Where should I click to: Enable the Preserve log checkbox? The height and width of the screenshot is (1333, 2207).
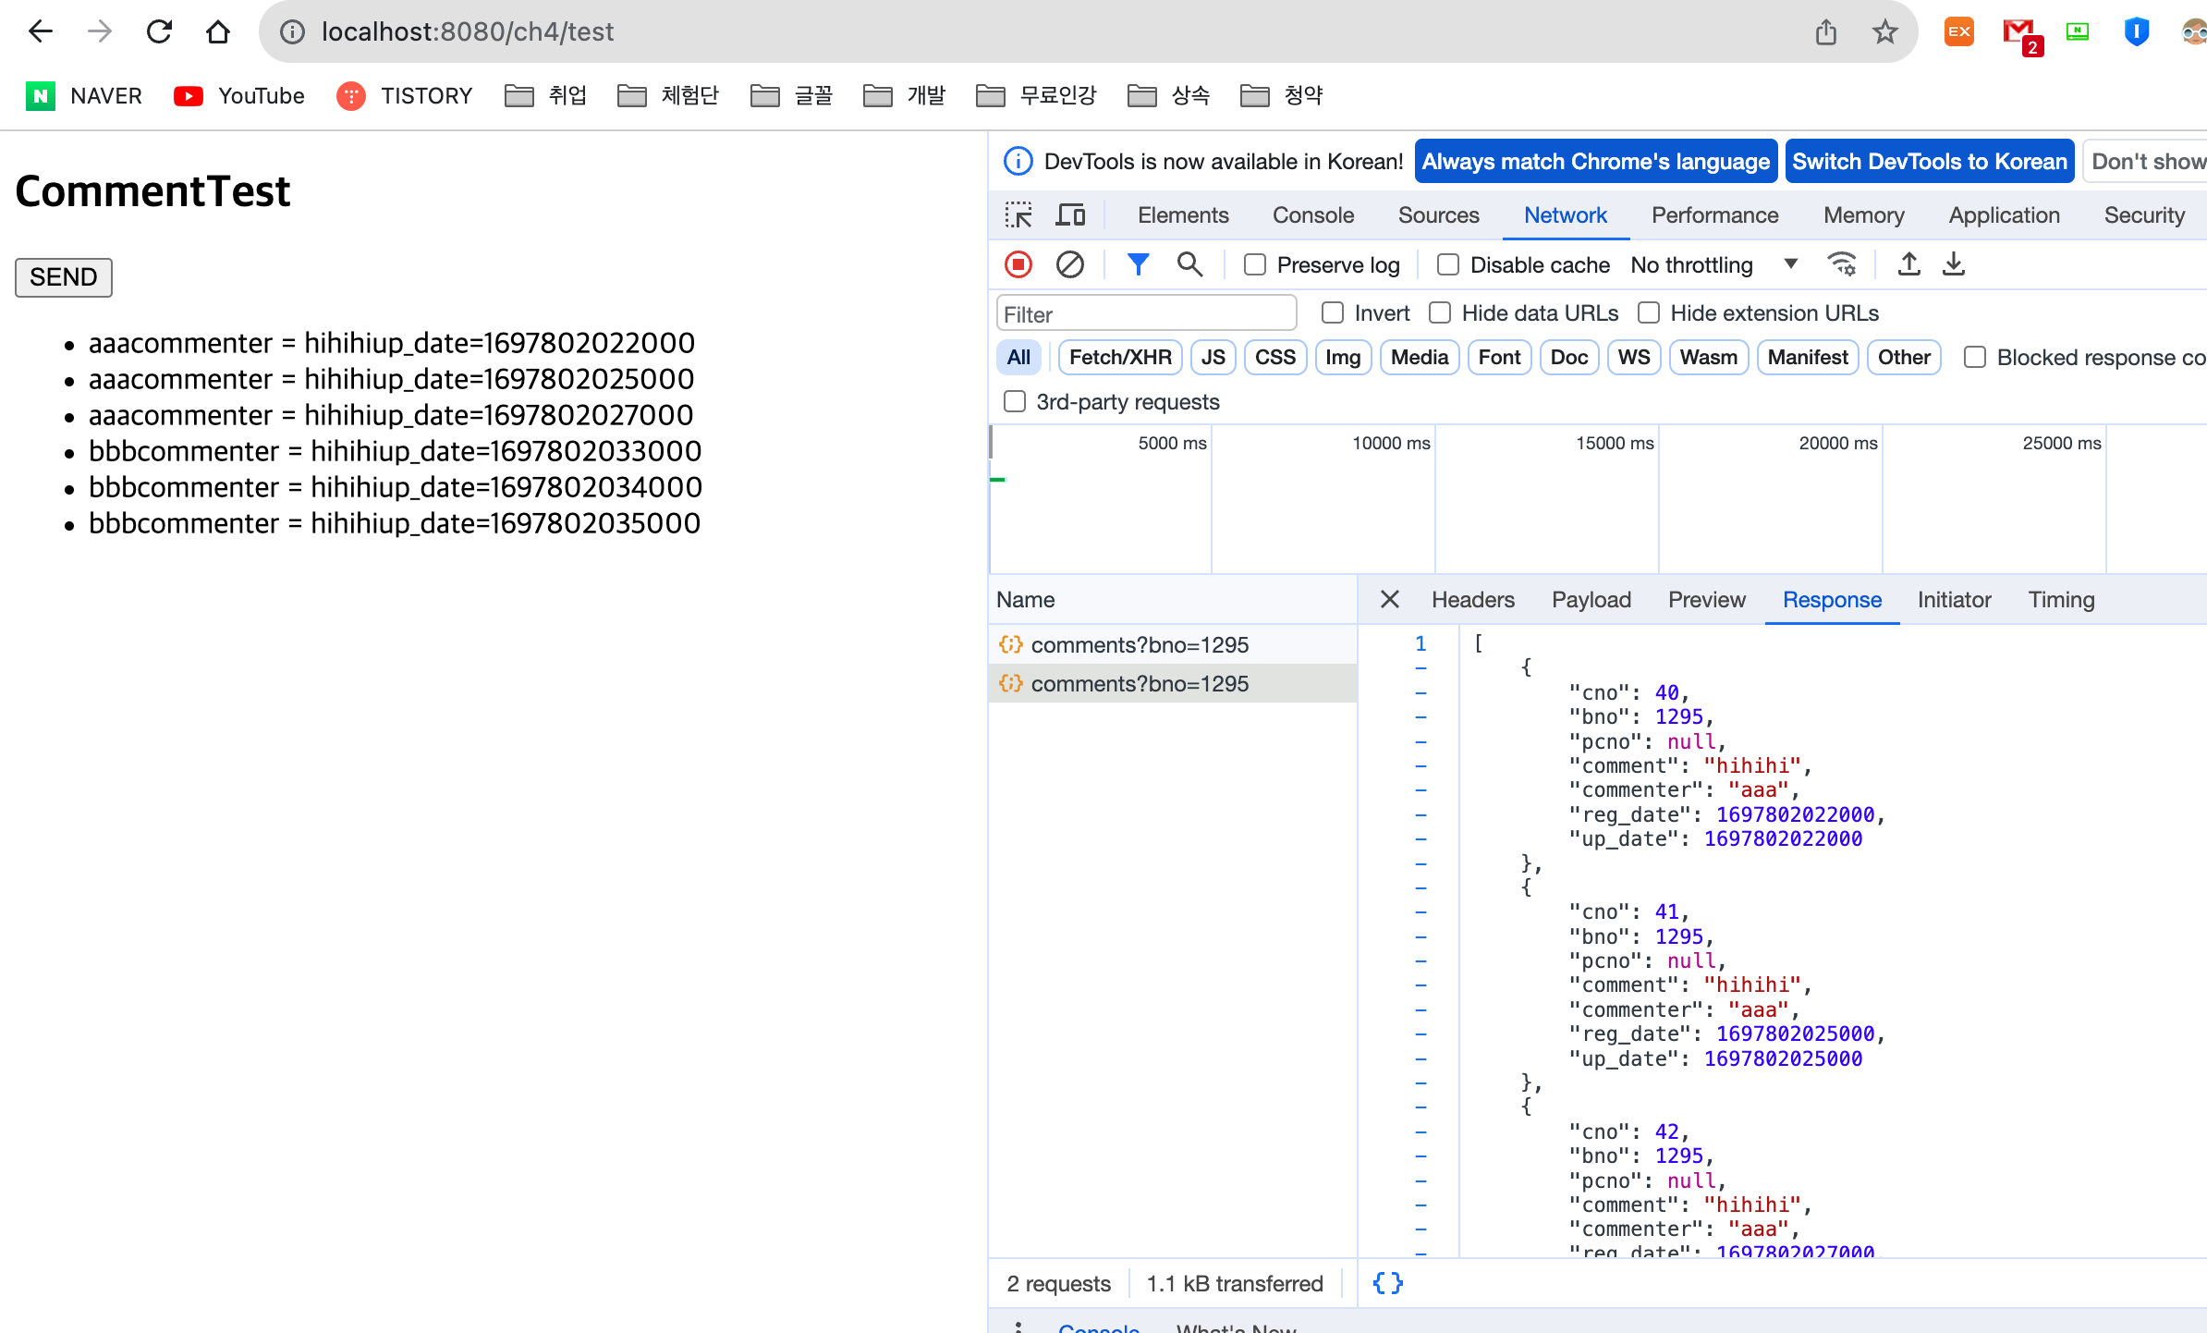coord(1255,265)
